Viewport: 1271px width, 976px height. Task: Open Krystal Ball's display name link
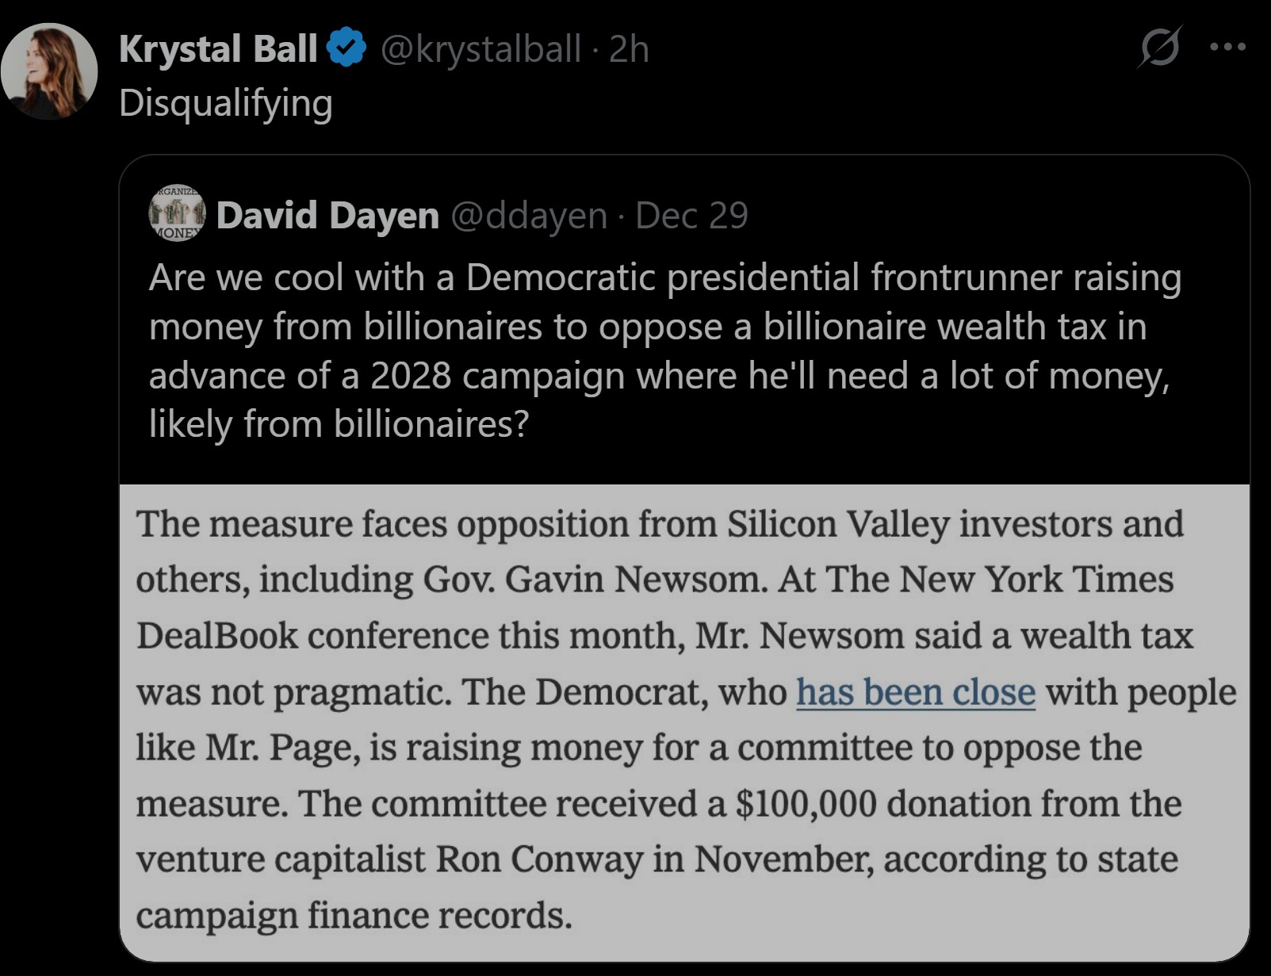point(218,48)
